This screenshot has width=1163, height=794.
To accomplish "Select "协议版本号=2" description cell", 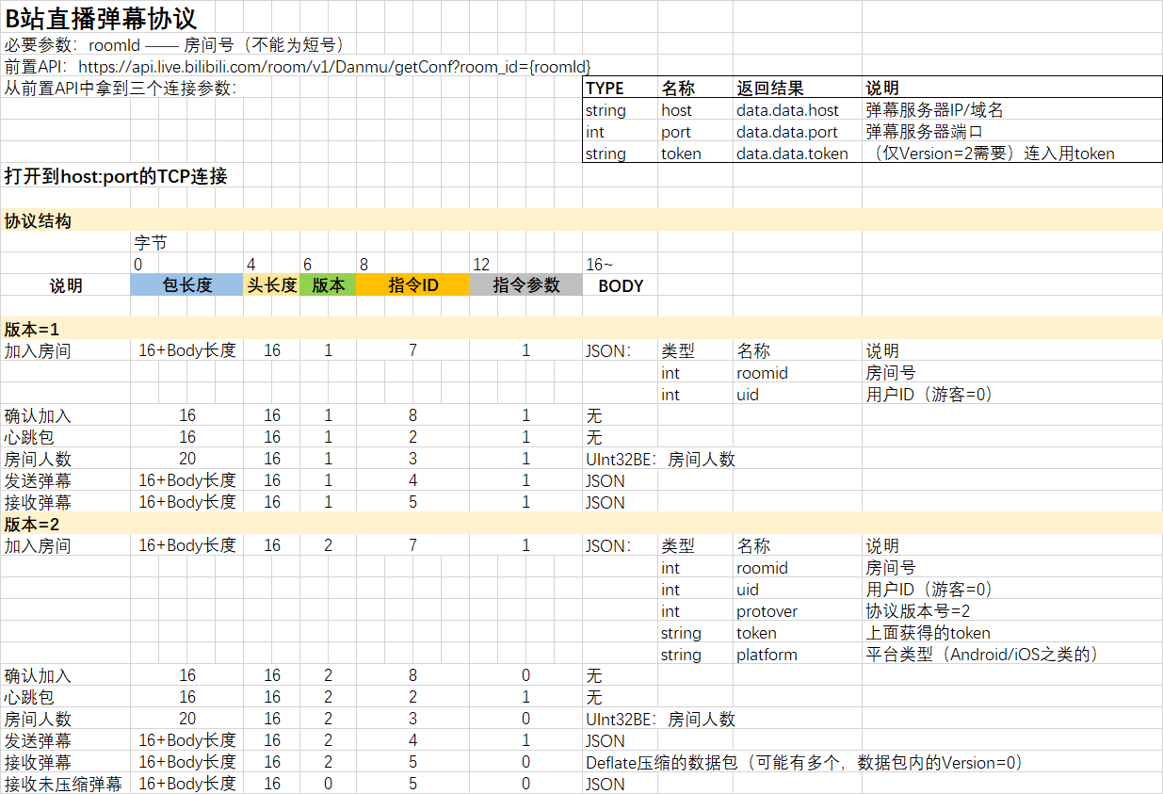I will click(x=918, y=610).
